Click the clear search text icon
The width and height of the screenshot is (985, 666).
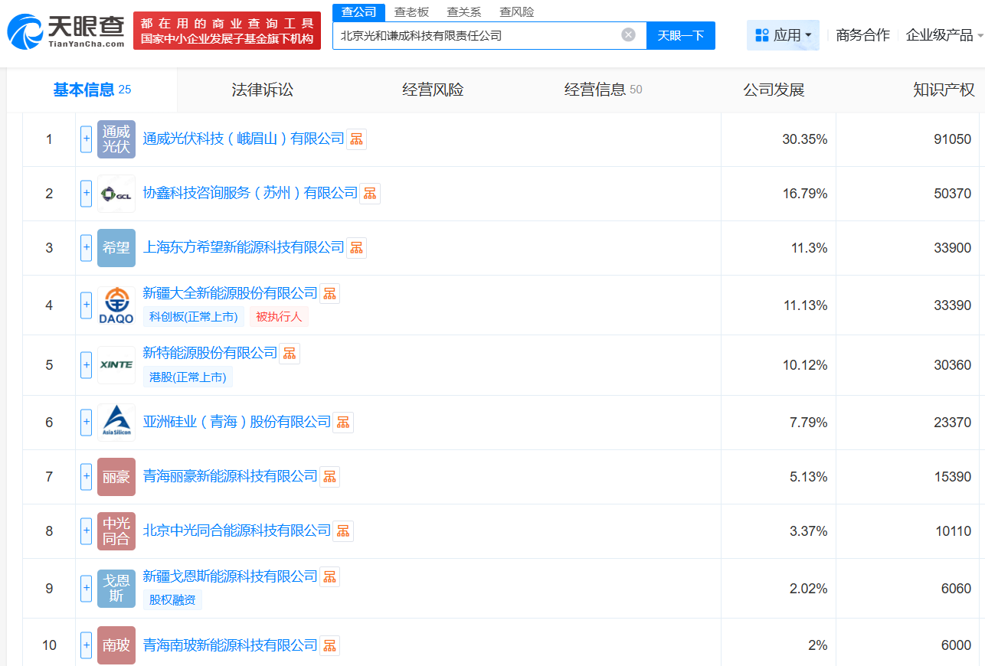[x=628, y=35]
